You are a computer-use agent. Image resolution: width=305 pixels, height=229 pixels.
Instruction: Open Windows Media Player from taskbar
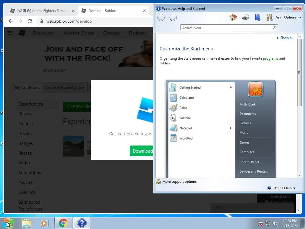[45, 223]
